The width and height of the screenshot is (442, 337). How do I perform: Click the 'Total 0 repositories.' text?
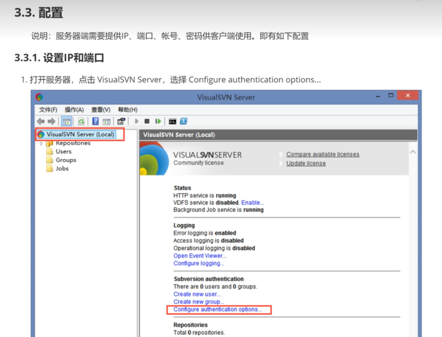point(199,332)
